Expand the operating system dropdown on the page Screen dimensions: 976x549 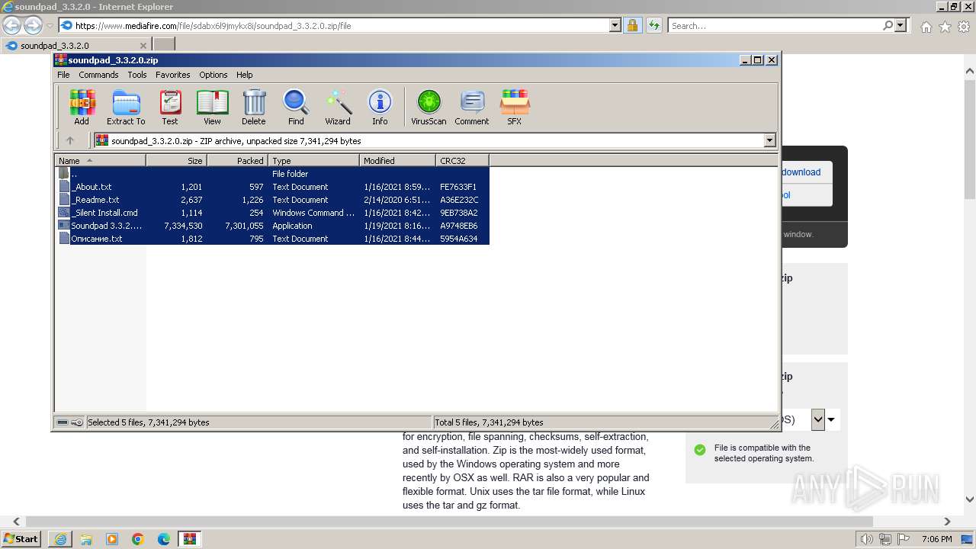(818, 419)
